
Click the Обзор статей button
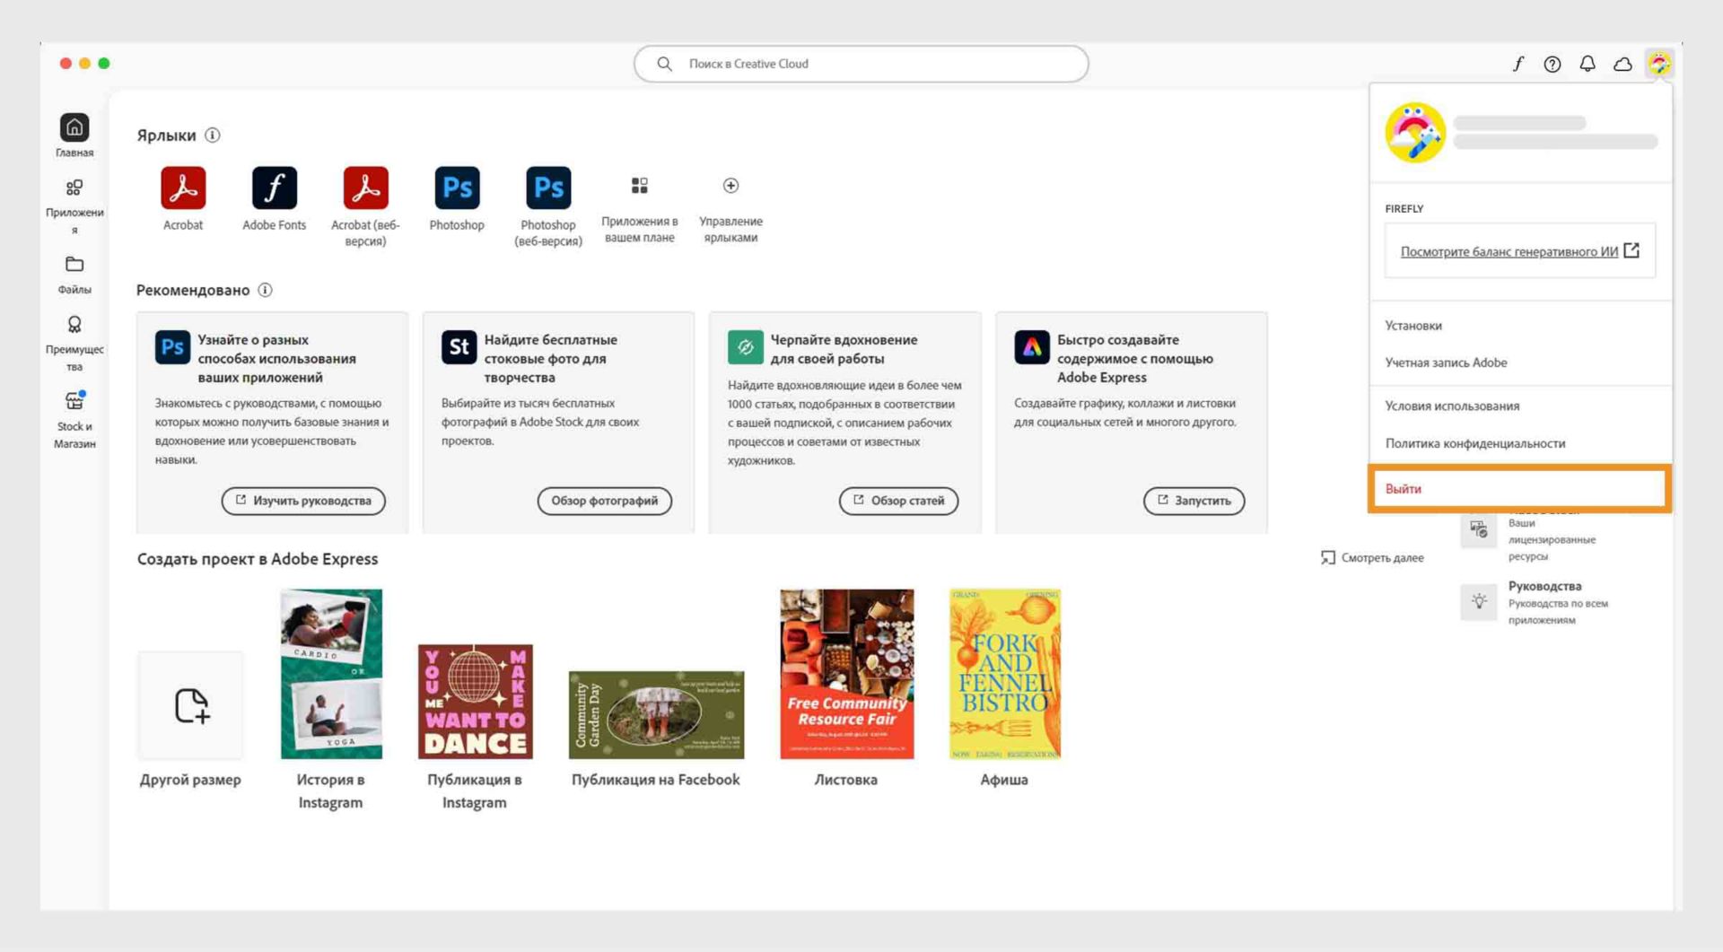pos(898,502)
